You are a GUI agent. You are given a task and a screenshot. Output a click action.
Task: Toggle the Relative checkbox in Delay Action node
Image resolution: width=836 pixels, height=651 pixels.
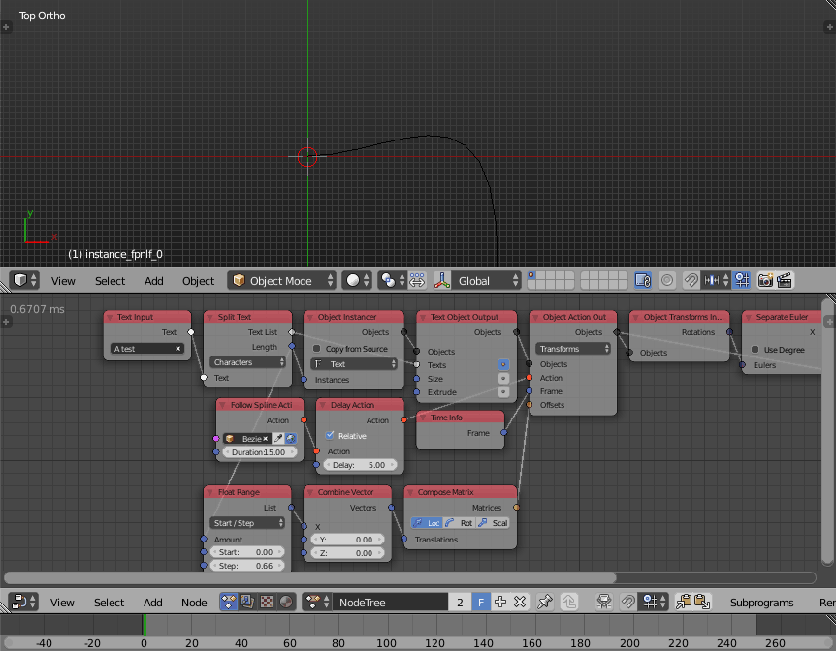[331, 435]
